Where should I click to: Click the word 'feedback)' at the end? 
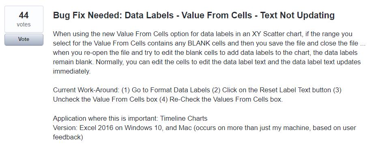[x=68, y=137]
